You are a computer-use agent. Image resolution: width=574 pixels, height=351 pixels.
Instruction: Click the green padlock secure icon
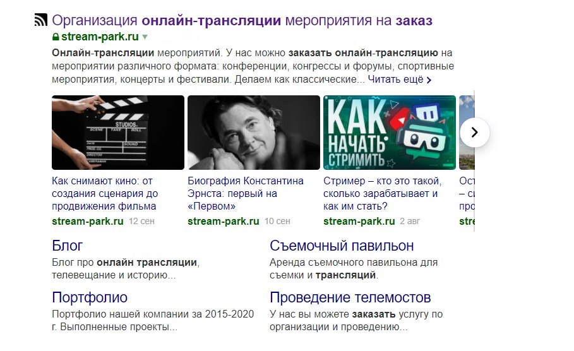click(x=56, y=37)
